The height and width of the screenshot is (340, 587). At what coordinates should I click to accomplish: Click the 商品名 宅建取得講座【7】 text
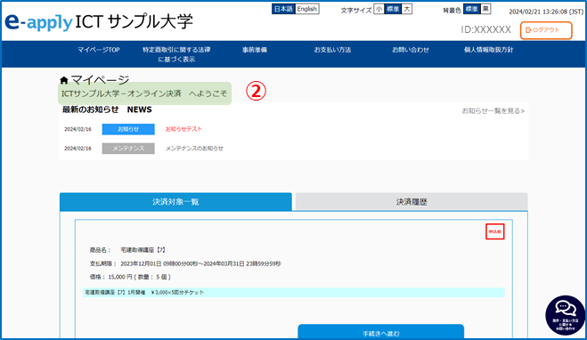click(x=127, y=250)
